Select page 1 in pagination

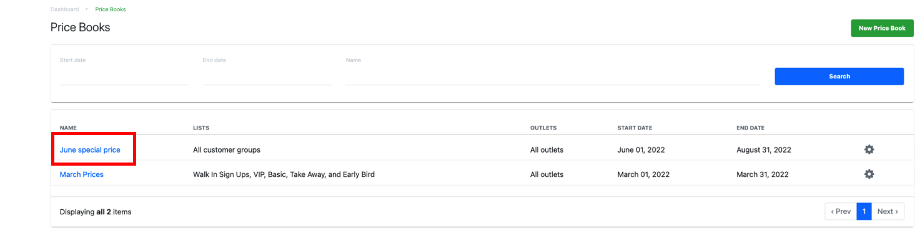(x=864, y=212)
